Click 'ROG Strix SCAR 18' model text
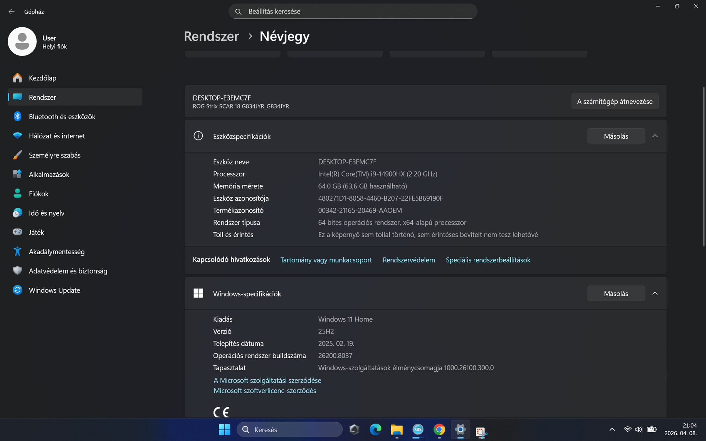Screen dimensions: 706x441 pos(217,106)
